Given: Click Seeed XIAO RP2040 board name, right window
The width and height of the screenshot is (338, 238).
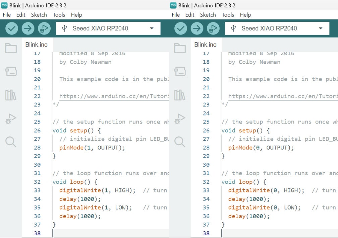Looking at the screenshot, I should (x=270, y=28).
